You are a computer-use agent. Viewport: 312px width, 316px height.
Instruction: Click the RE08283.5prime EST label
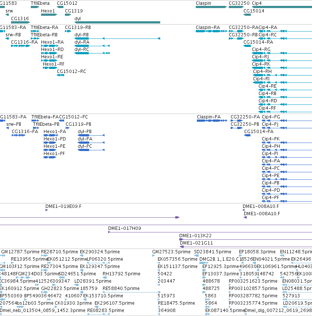point(106,311)
